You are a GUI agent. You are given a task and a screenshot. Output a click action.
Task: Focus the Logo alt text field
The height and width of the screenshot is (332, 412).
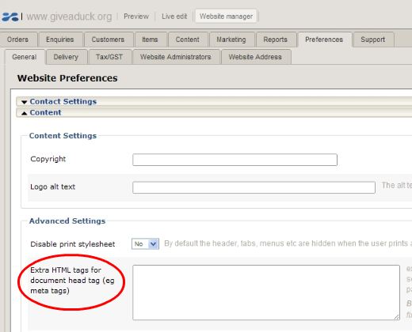tap(254, 187)
